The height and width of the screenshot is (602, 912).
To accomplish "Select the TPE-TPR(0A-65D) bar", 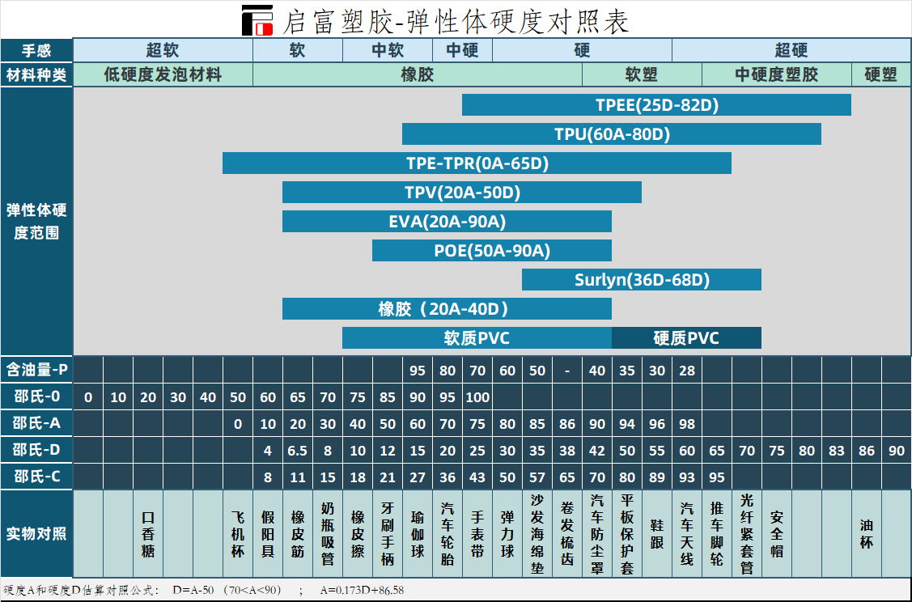I will pos(477,163).
